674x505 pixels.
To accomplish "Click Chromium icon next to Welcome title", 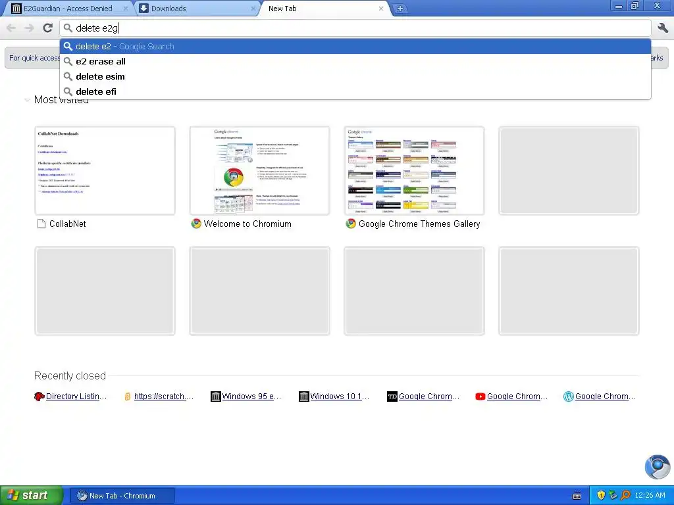I will tap(196, 224).
